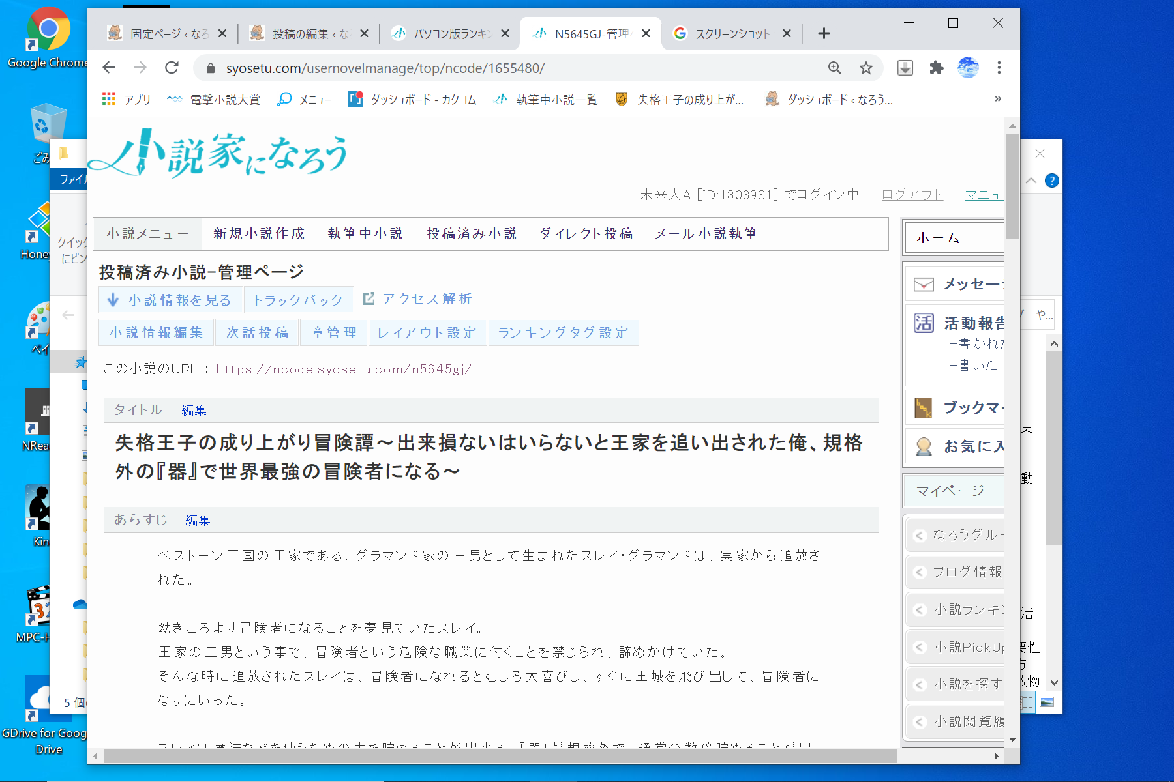Expand the なろうグループ sidebar item
1174x782 pixels.
(x=956, y=535)
